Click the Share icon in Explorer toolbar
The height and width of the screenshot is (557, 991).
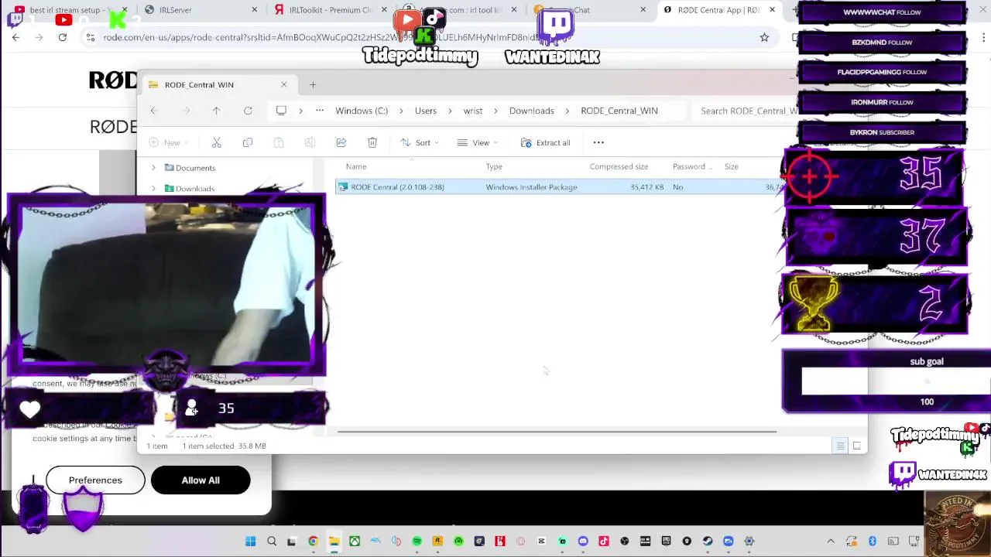pos(341,142)
